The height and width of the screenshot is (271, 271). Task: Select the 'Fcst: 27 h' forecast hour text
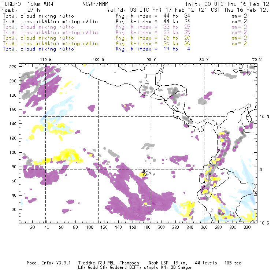[x=21, y=10]
